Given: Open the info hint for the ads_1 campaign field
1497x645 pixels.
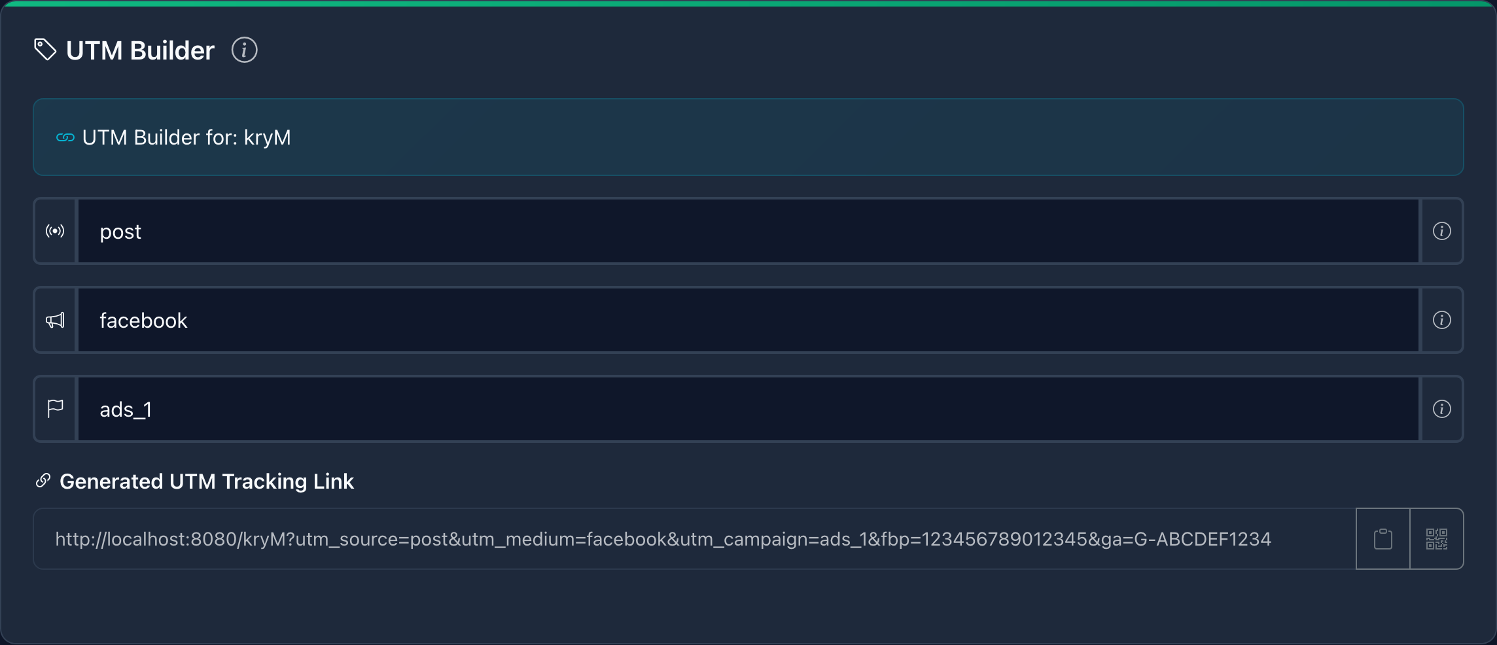Looking at the screenshot, I should click(1441, 408).
